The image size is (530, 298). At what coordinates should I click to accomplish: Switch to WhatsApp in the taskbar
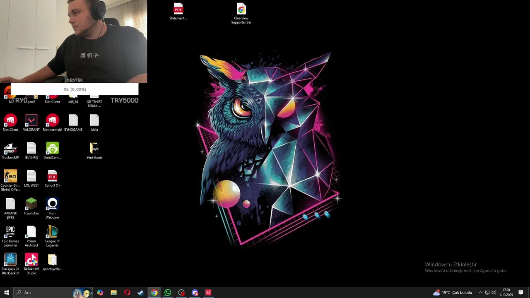click(x=168, y=293)
